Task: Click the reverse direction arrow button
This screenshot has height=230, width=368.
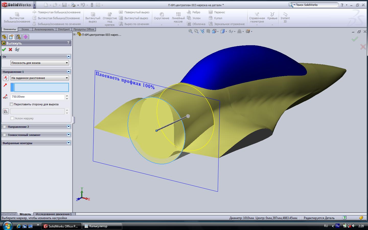Action: point(6,78)
